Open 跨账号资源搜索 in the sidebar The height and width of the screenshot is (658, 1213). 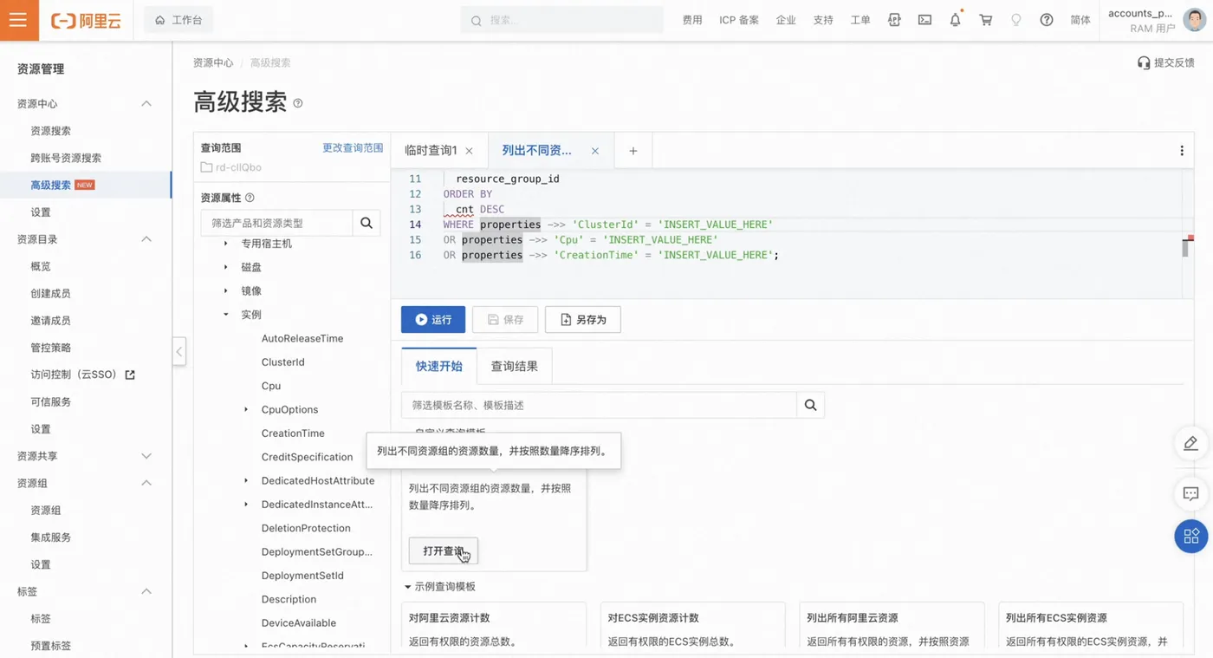[66, 158]
